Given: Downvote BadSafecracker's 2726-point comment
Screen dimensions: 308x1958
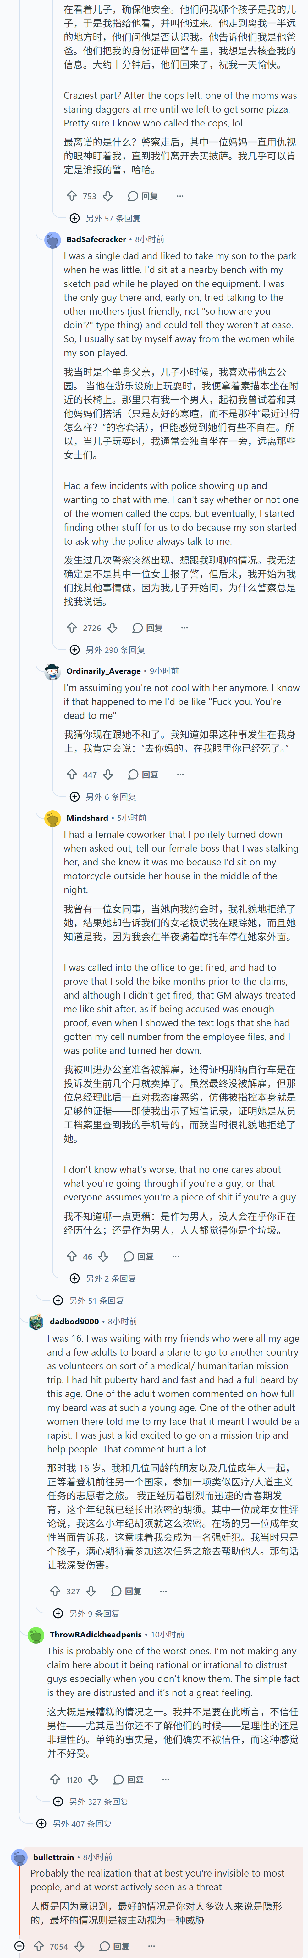Looking at the screenshot, I should (112, 628).
